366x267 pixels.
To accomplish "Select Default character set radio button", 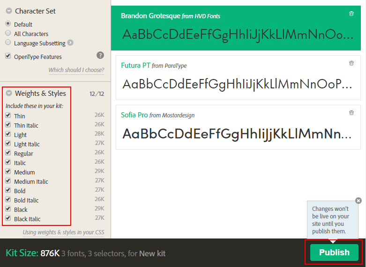I will coord(8,24).
